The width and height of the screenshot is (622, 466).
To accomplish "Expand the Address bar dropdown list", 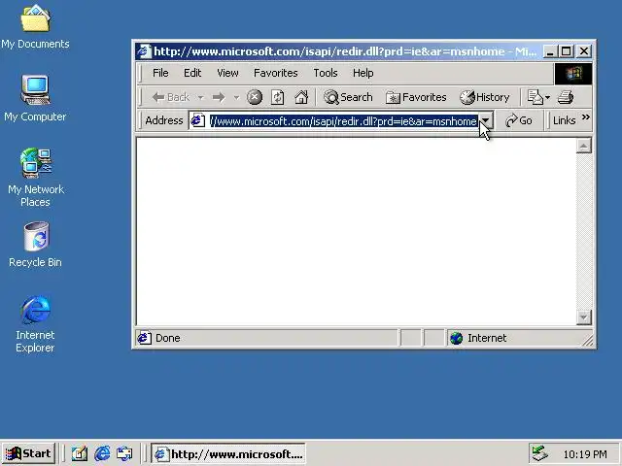I will click(486, 120).
